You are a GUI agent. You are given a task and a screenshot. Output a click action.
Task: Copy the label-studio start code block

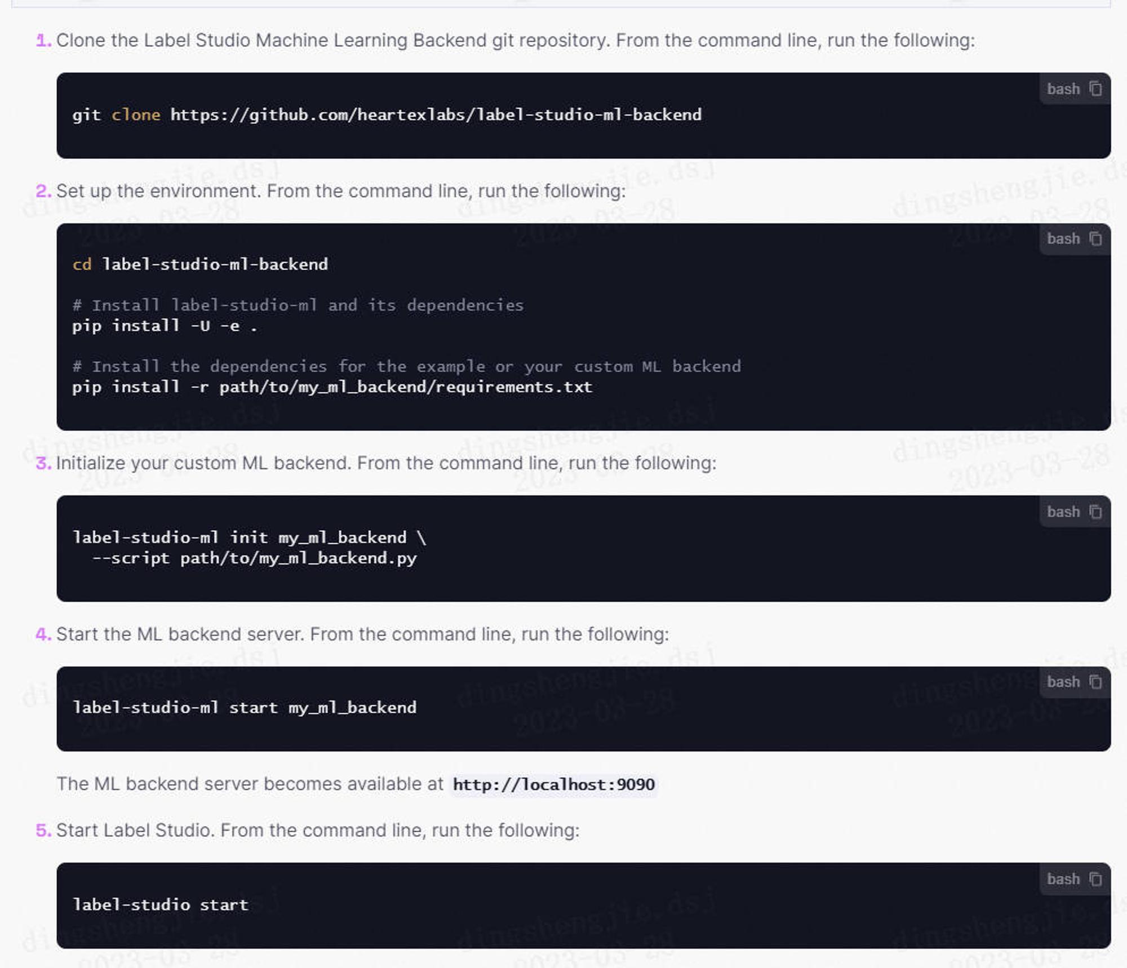pyautogui.click(x=1095, y=879)
